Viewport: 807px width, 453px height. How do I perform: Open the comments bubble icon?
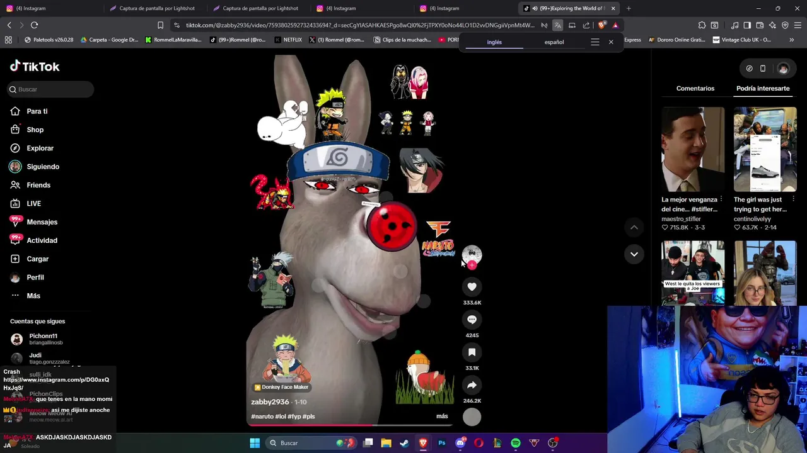[472, 320]
